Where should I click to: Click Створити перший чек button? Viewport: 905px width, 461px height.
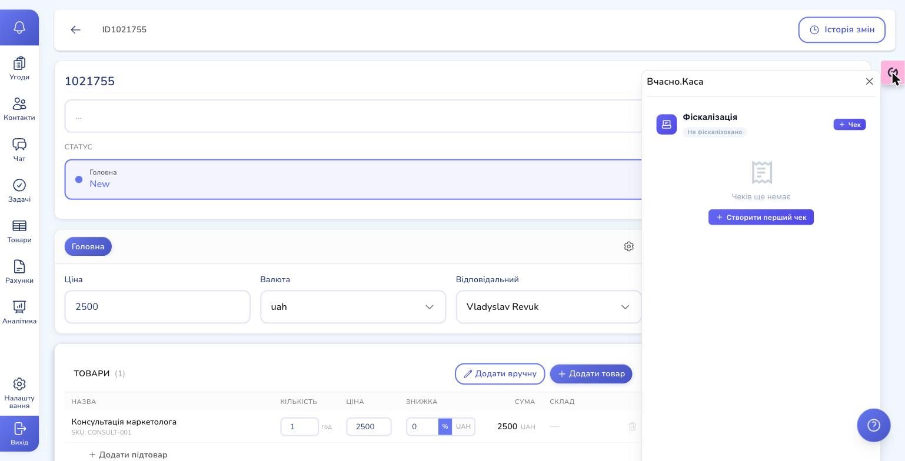(761, 217)
